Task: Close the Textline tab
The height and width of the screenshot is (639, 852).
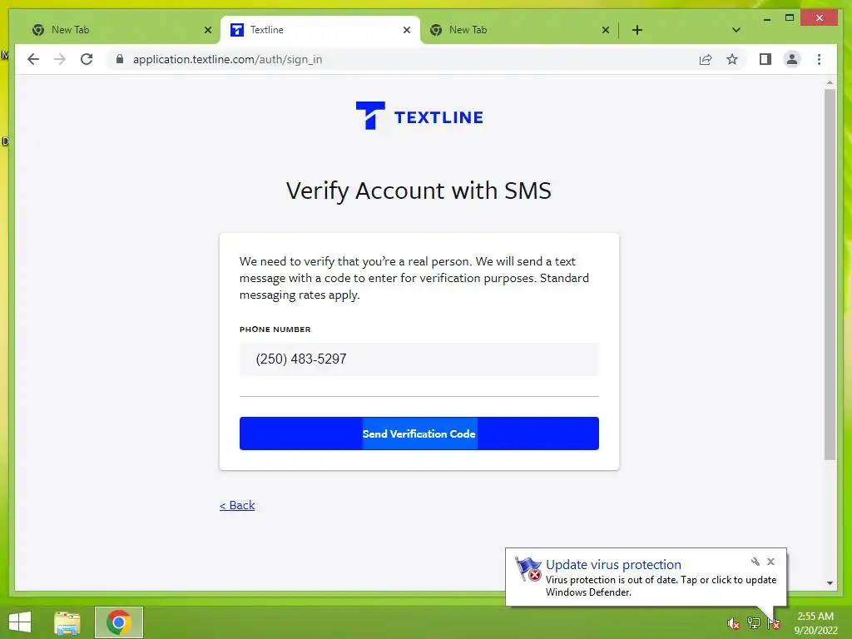Action: [406, 30]
